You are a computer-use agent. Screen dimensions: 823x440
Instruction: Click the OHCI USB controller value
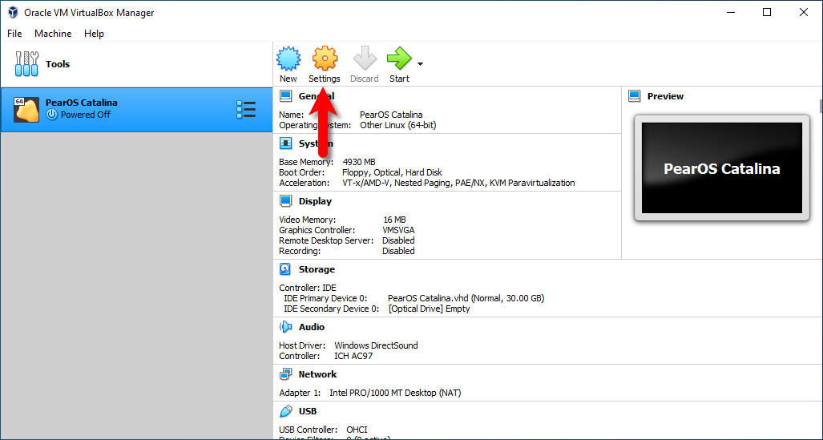pos(357,430)
